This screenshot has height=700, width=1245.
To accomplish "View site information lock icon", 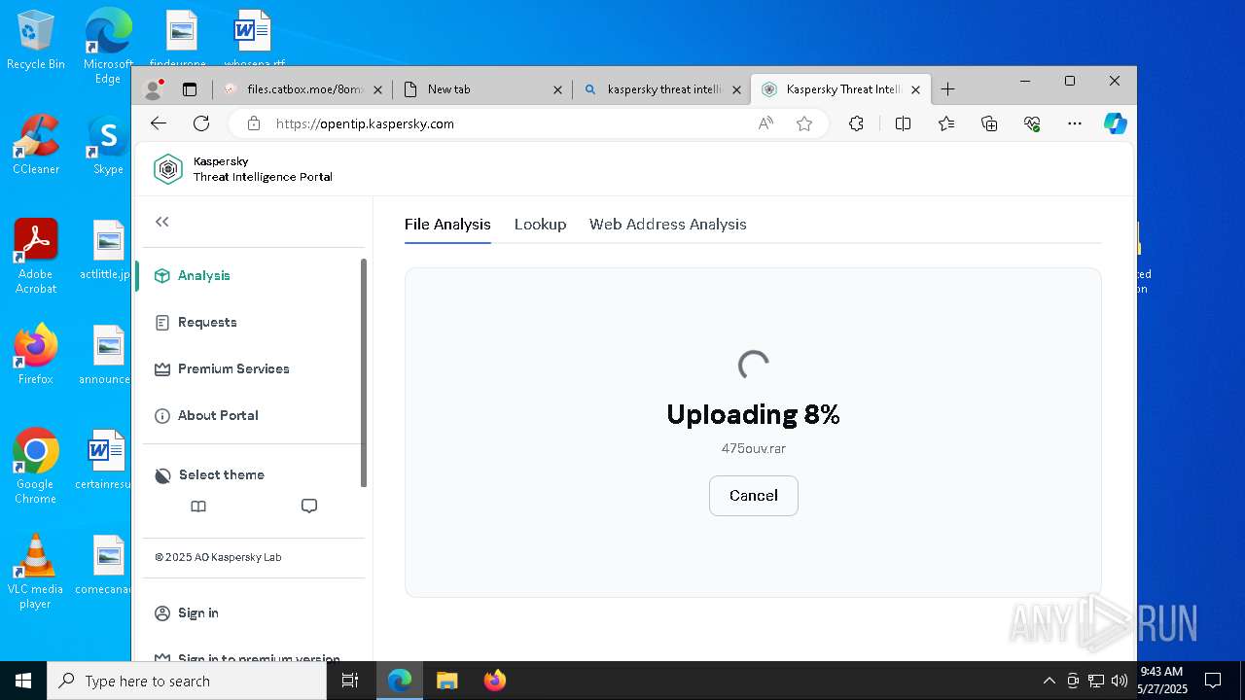I will pos(254,123).
